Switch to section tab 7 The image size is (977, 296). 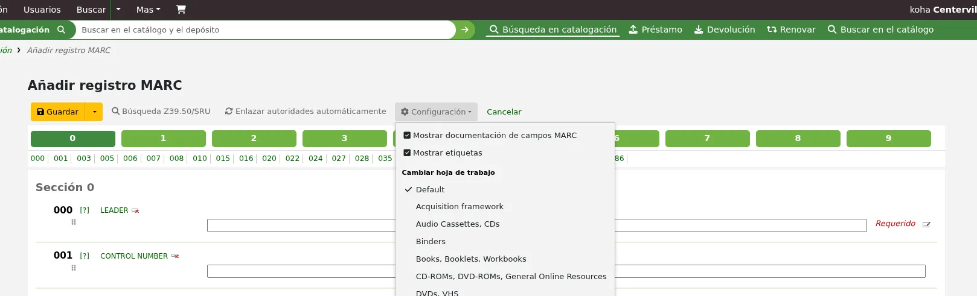(708, 139)
